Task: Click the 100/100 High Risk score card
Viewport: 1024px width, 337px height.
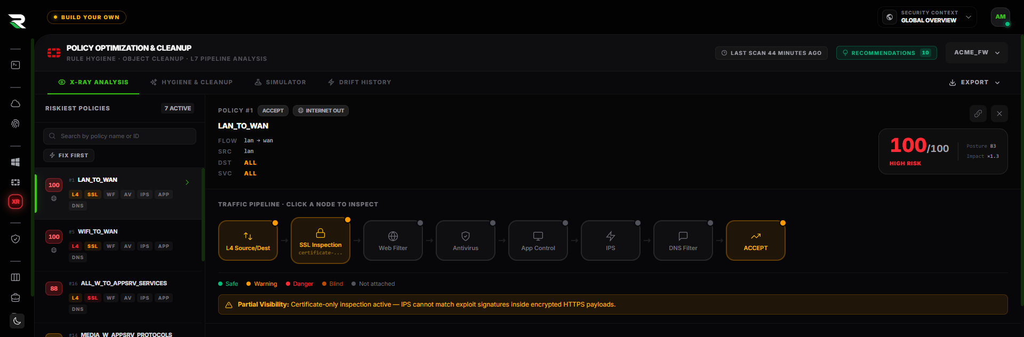Action: [x=943, y=151]
